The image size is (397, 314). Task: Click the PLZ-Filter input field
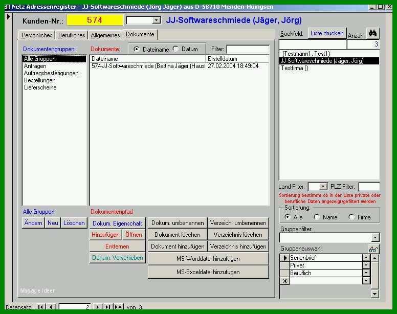(369, 187)
